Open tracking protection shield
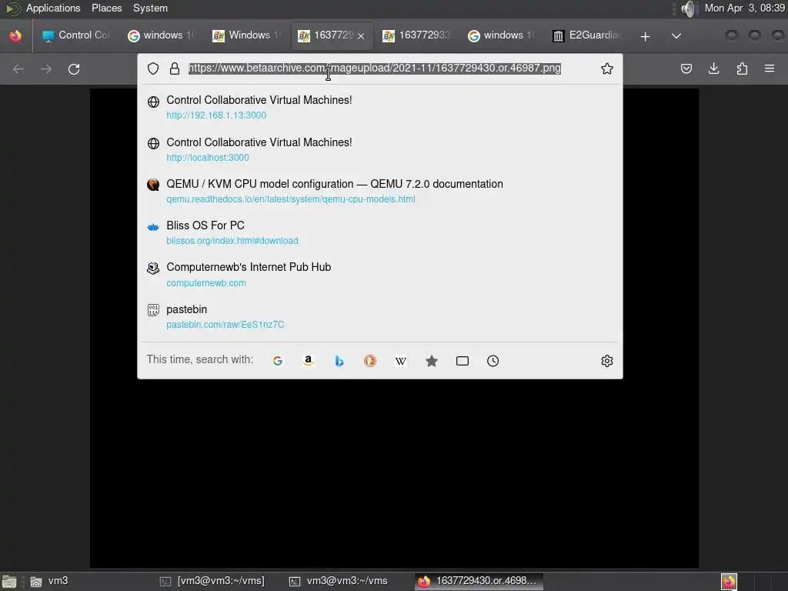 click(x=153, y=68)
